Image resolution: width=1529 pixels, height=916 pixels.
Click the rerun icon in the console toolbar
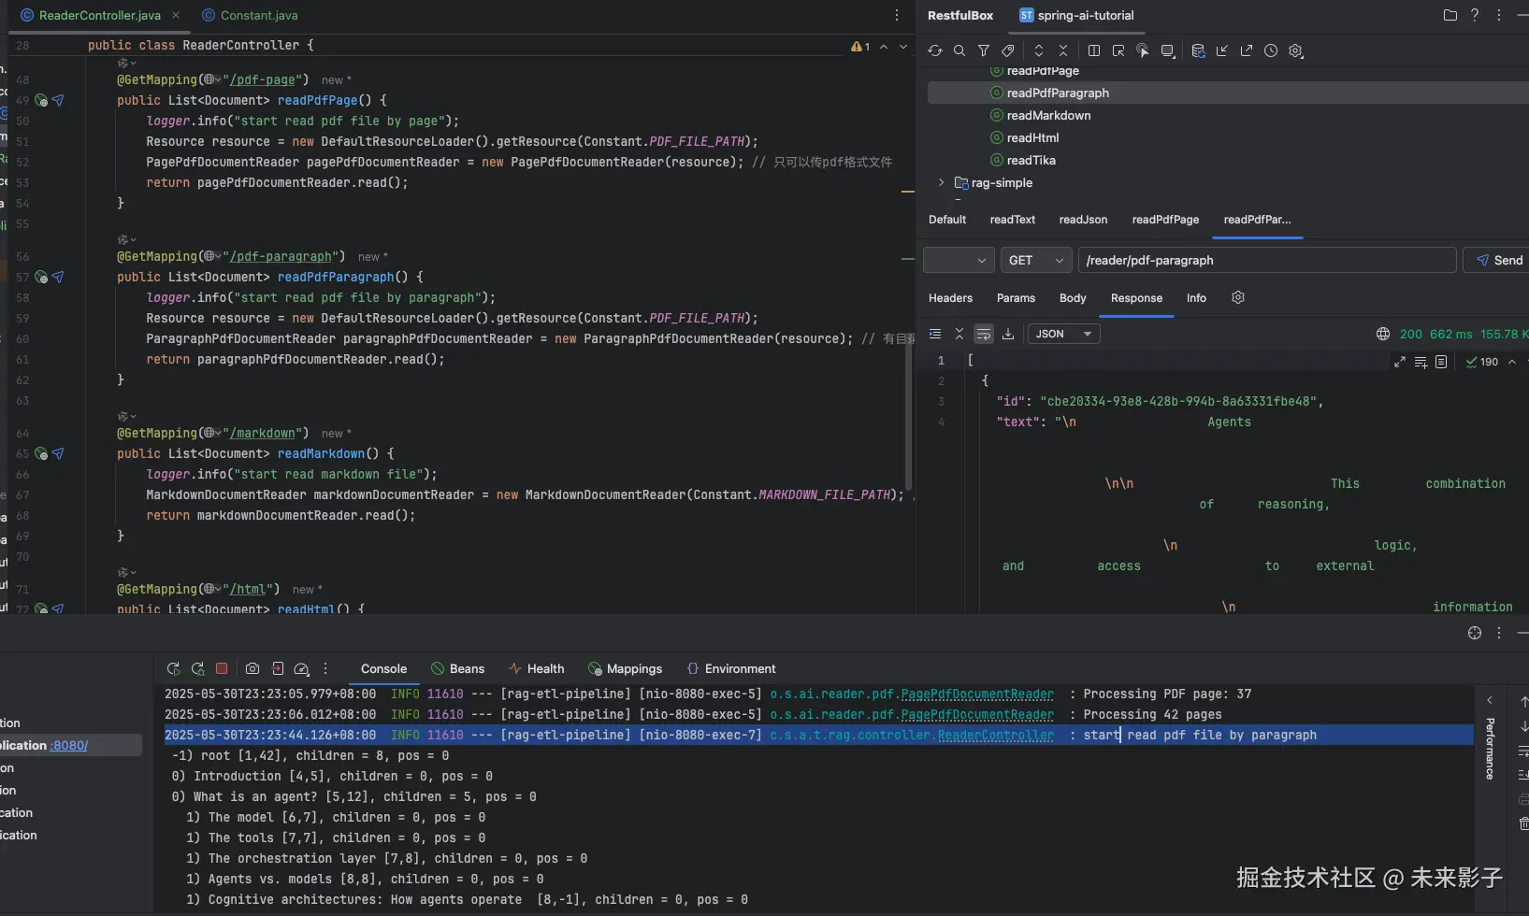173,668
